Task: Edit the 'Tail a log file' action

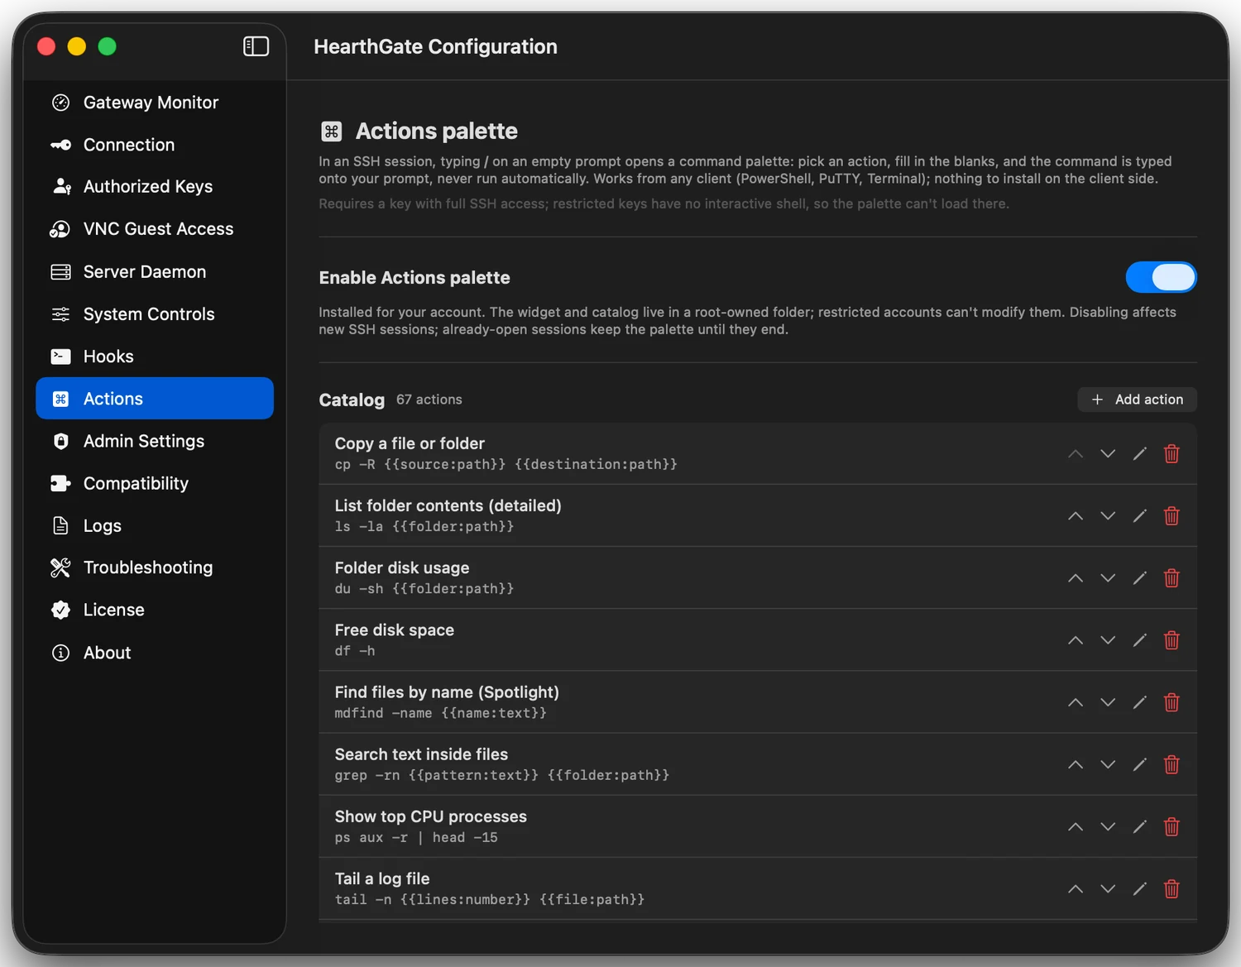Action: [1139, 888]
